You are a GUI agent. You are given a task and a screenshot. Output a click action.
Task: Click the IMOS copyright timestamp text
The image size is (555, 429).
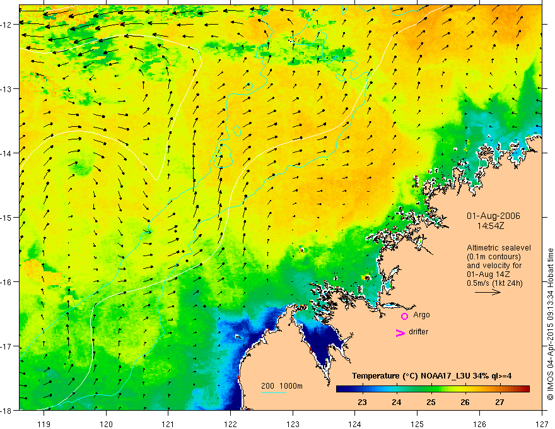click(x=550, y=324)
